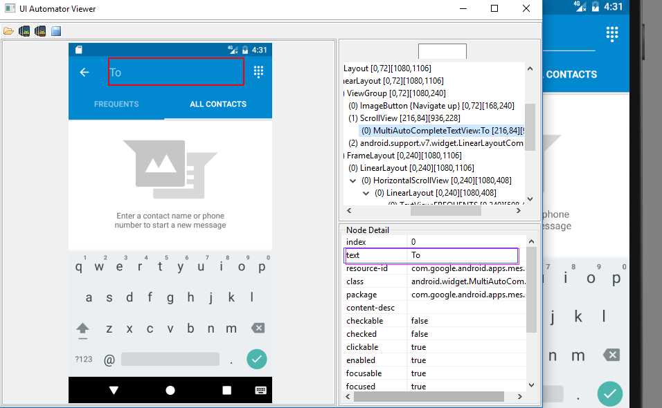Select the index row in Node Detail

coord(434,242)
